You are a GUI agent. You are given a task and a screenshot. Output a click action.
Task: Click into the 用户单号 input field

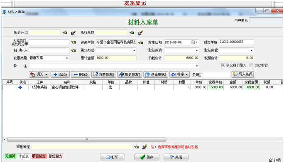[266, 20]
